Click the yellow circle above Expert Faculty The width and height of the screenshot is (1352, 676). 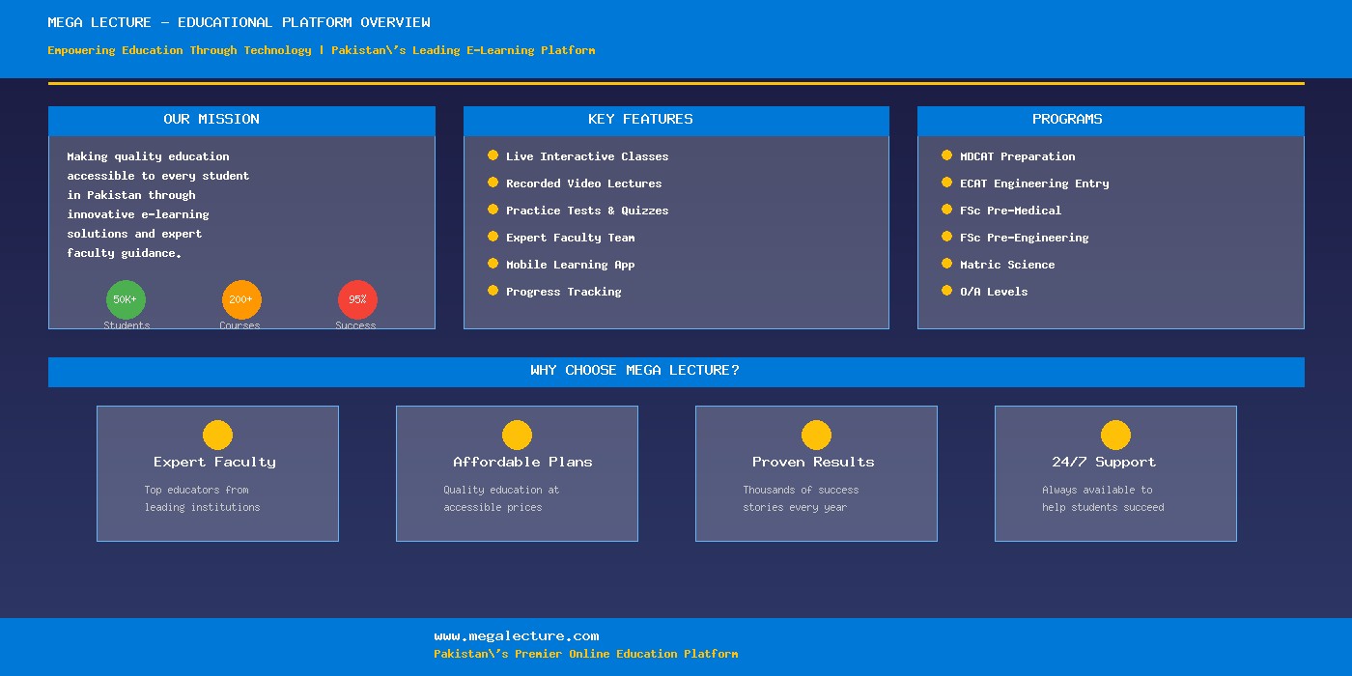(217, 435)
